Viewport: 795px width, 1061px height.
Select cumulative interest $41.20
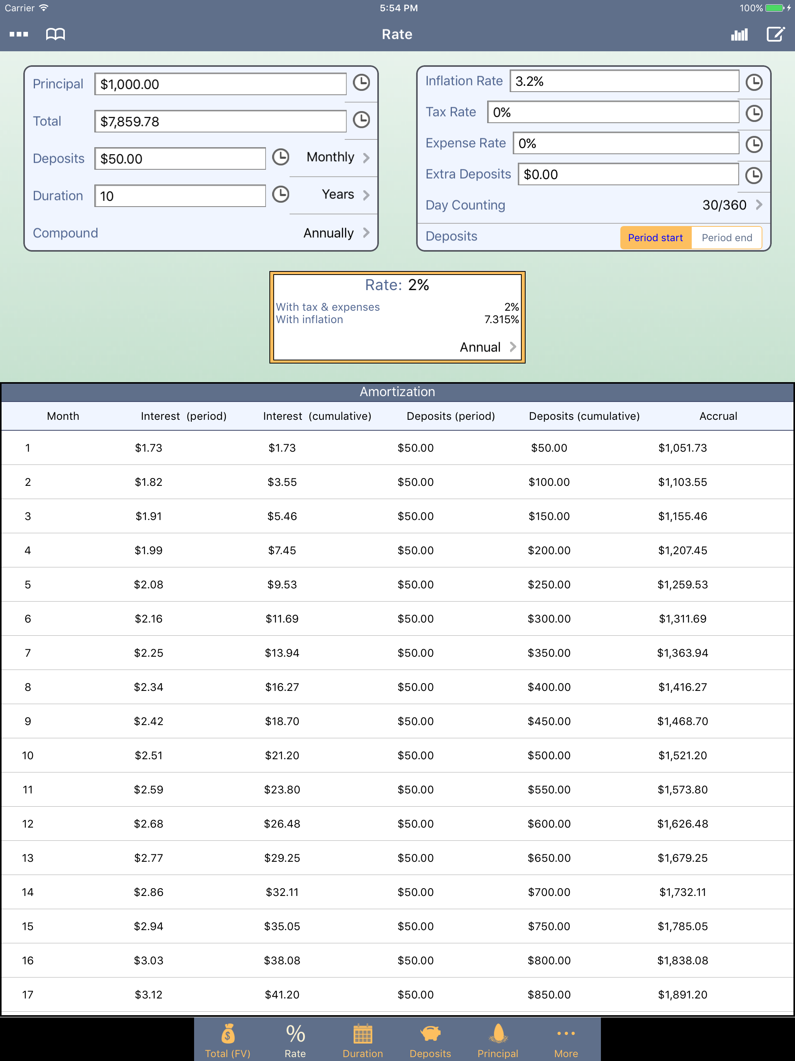(x=282, y=995)
